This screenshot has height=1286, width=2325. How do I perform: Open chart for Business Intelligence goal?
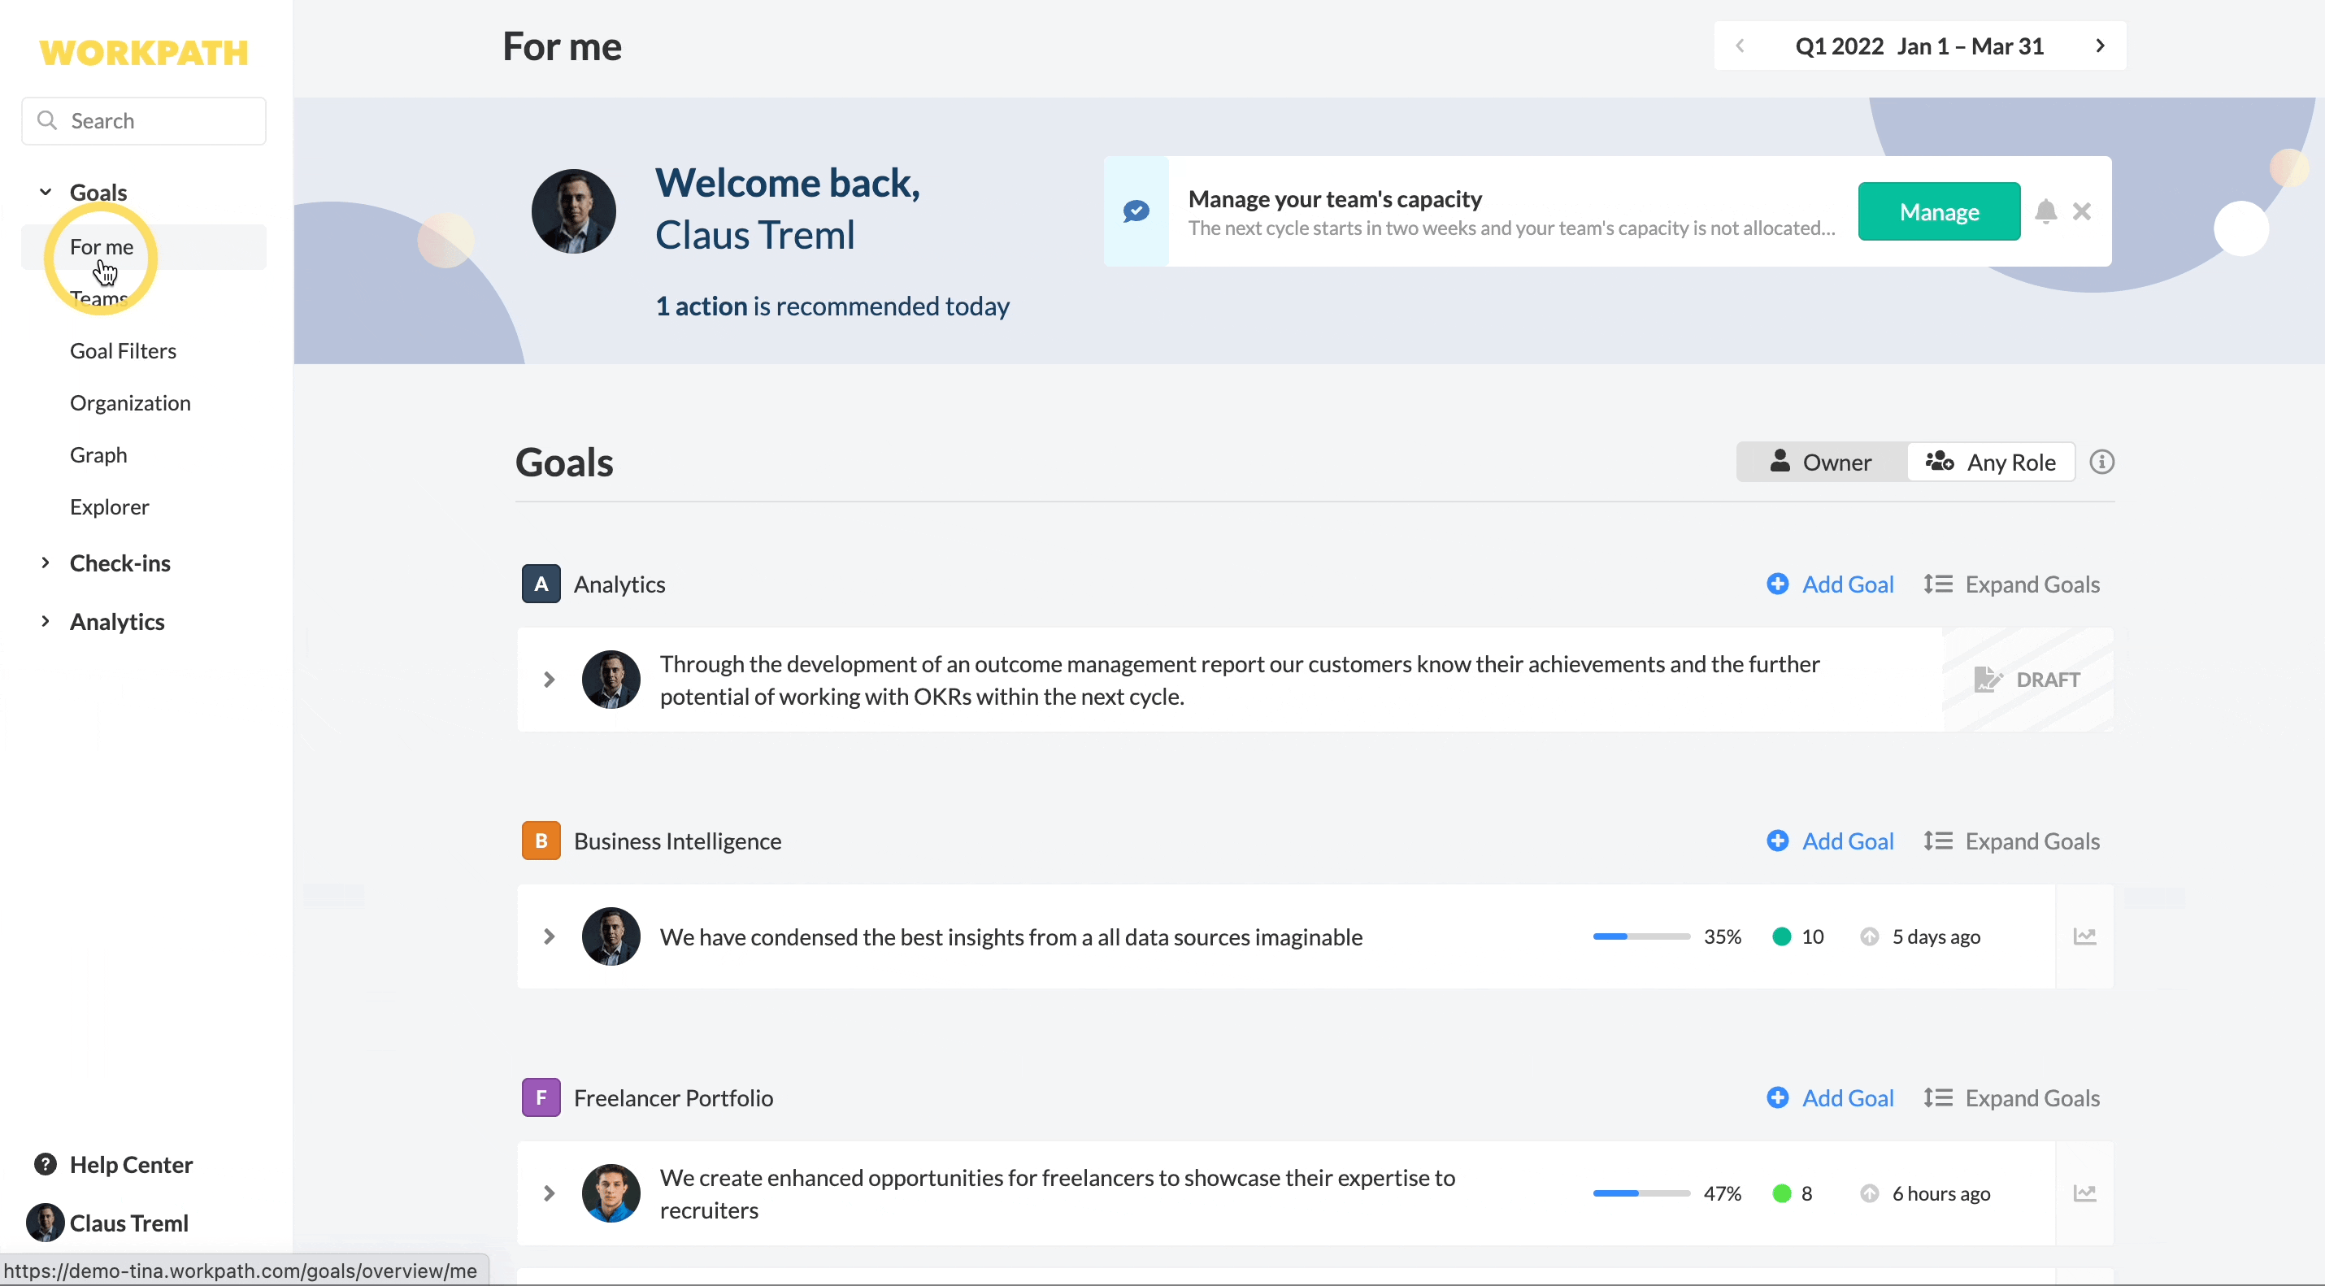click(x=2084, y=936)
